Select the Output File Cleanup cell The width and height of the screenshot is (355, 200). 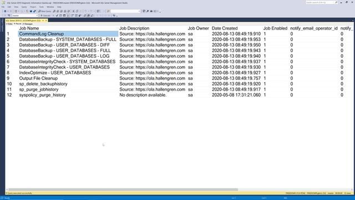tap(68, 78)
